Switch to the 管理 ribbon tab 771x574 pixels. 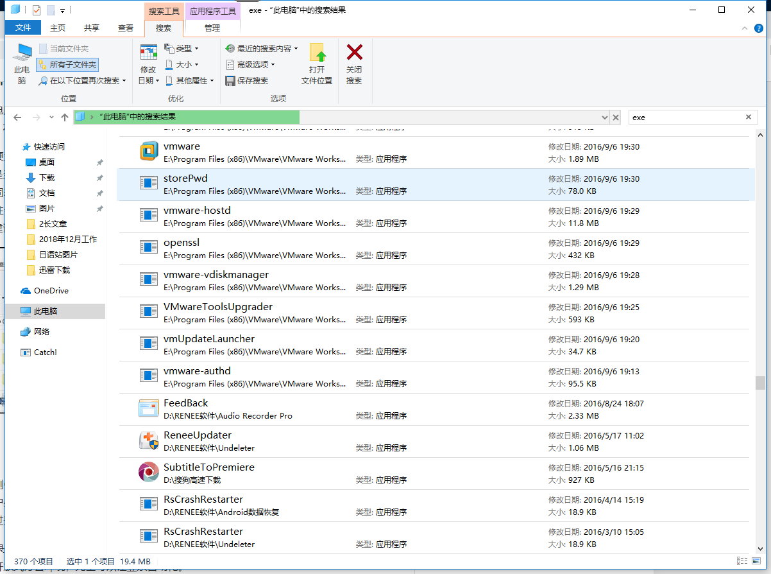point(212,28)
